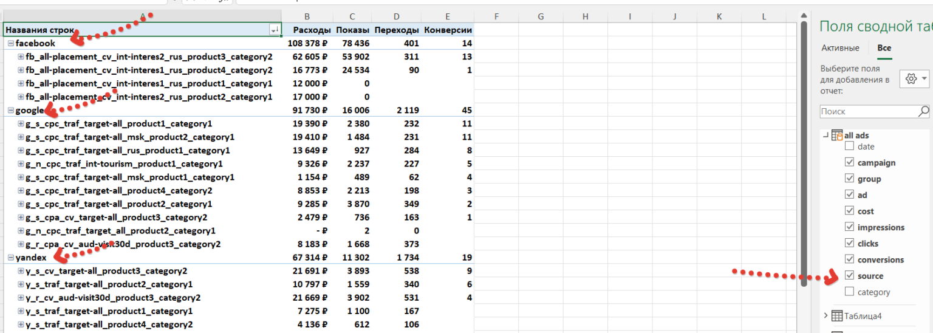Switch to the Все tab
The width and height of the screenshot is (933, 333).
click(x=884, y=48)
